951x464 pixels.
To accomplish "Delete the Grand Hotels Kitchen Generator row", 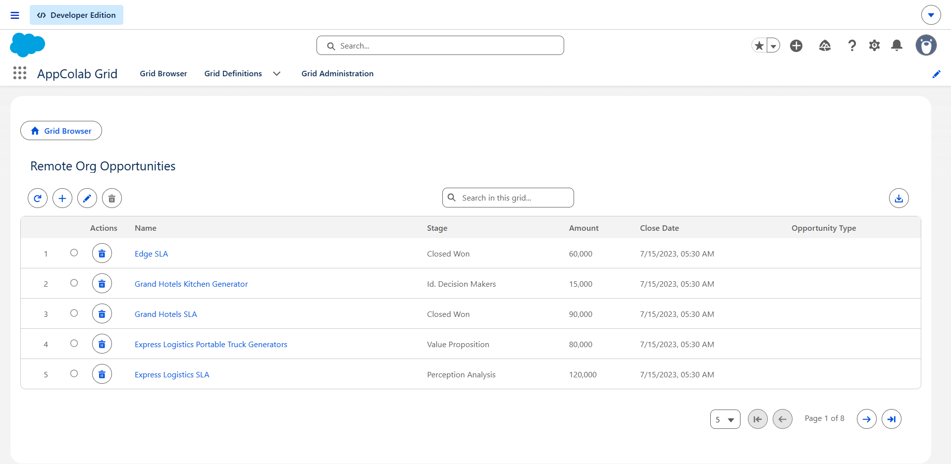I will (x=102, y=284).
